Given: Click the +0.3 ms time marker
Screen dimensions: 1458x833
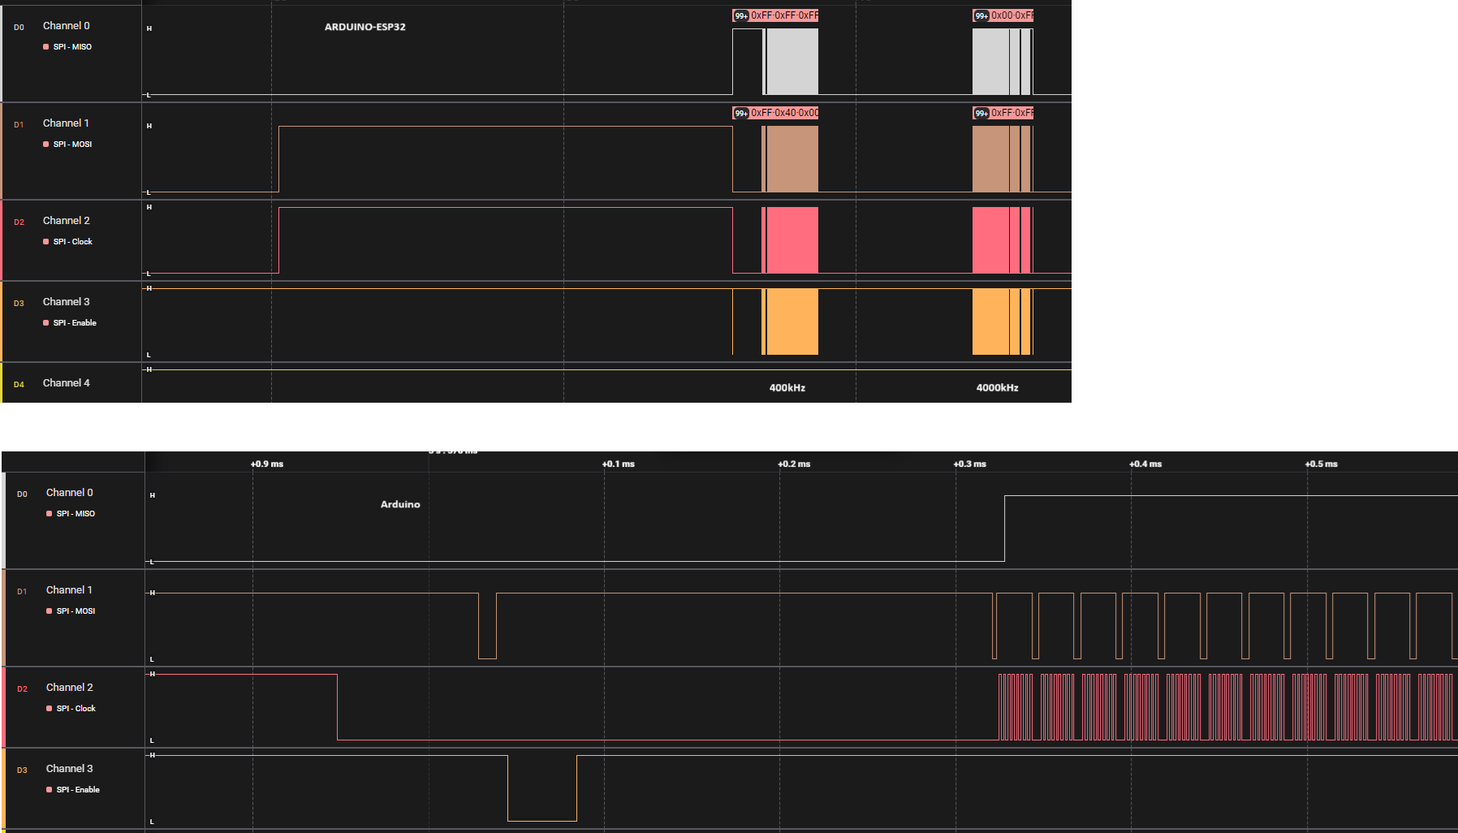Looking at the screenshot, I should click(970, 464).
